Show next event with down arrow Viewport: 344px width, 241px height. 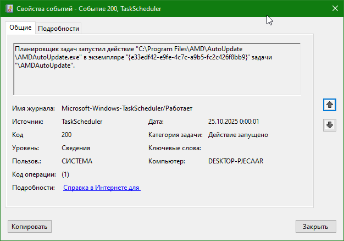pyautogui.click(x=330, y=125)
